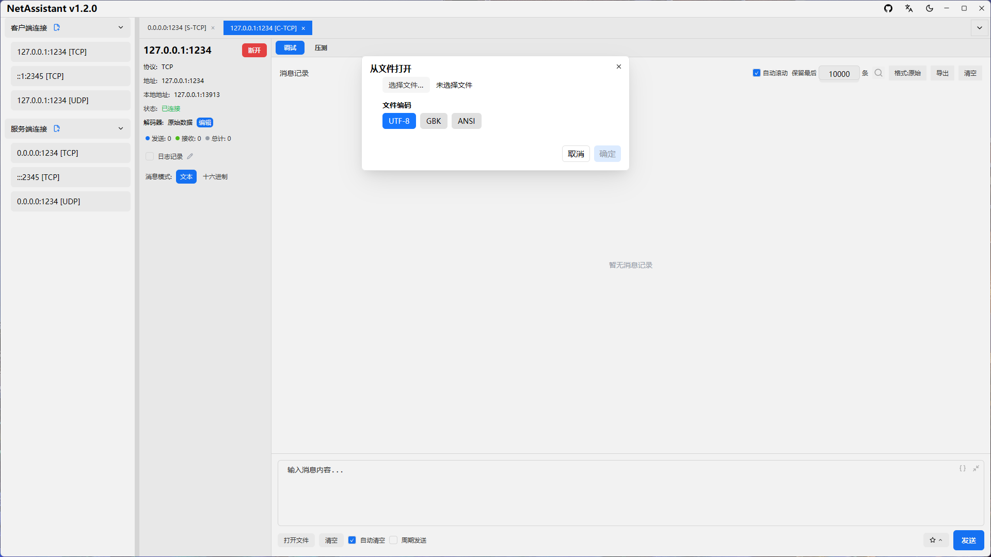The height and width of the screenshot is (557, 991).
Task: Toggle 自动清空 checkbox
Action: point(352,540)
